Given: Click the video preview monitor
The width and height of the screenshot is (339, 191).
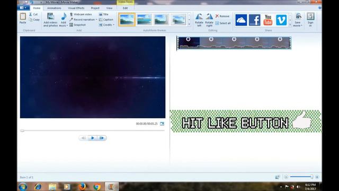Looking at the screenshot, I should tap(93, 77).
